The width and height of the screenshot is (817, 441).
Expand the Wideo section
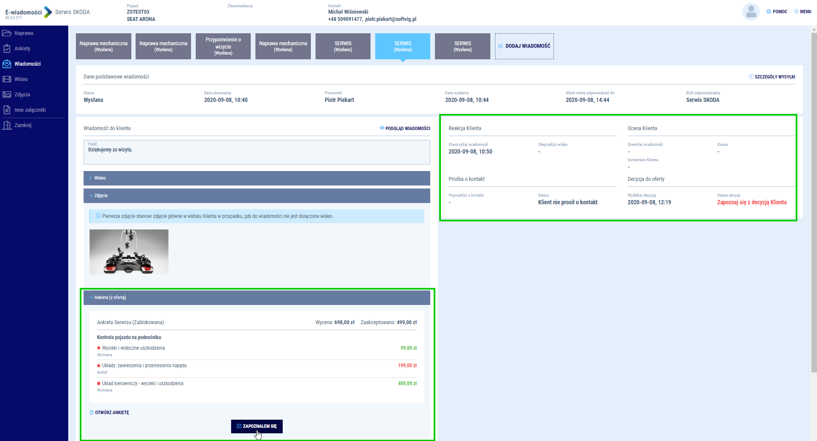click(x=256, y=178)
